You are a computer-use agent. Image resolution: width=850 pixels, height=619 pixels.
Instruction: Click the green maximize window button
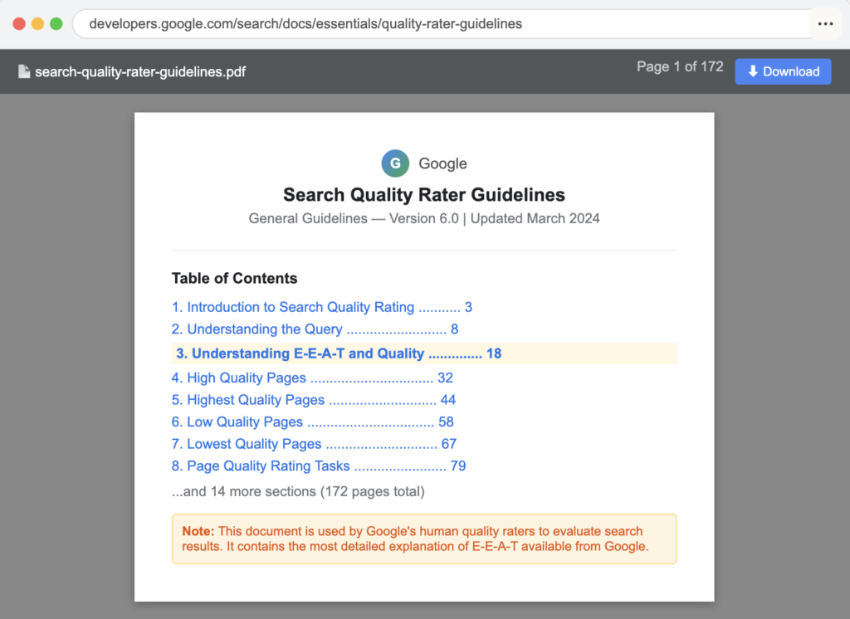[x=56, y=24]
